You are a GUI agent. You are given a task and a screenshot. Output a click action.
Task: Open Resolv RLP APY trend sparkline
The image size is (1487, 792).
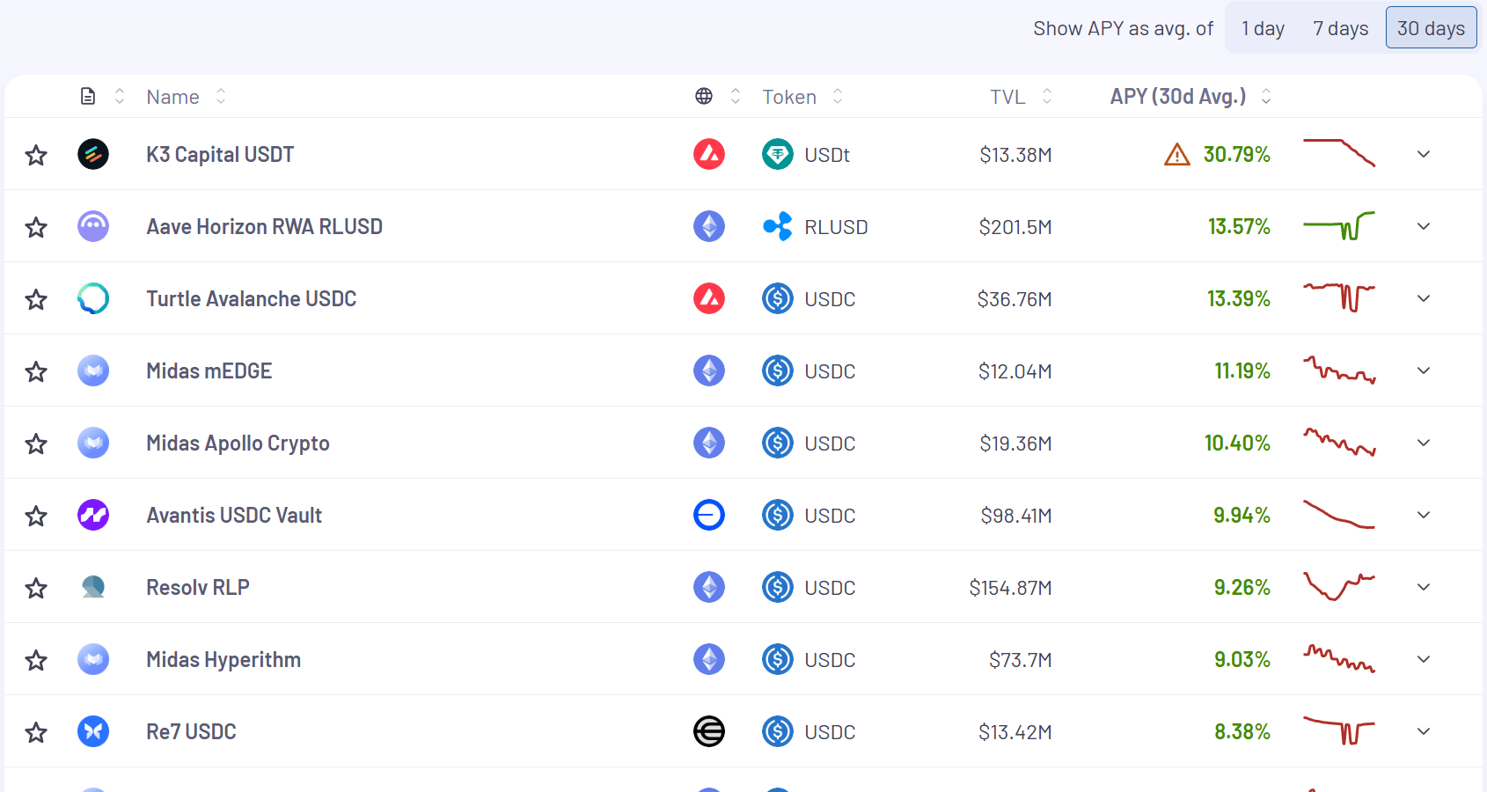click(1339, 586)
